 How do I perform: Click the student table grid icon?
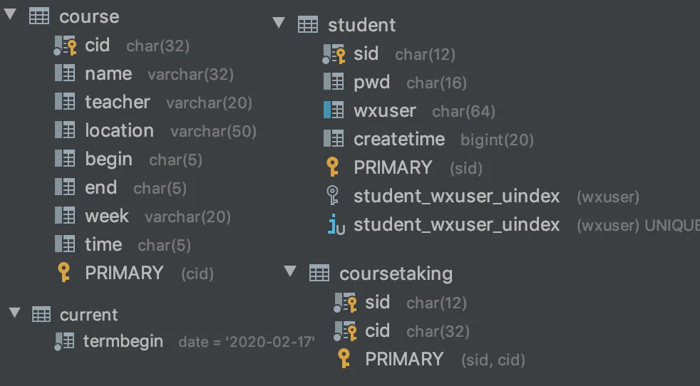click(308, 24)
